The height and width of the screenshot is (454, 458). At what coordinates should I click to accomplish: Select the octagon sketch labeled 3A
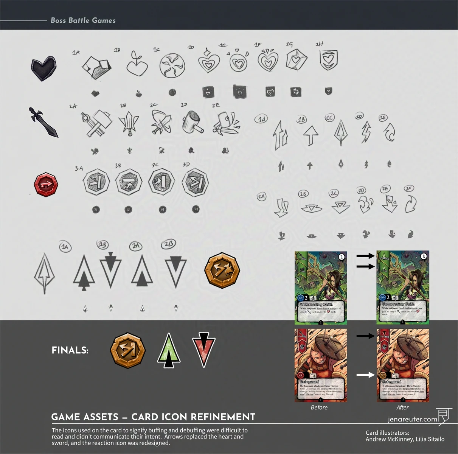[96, 182]
